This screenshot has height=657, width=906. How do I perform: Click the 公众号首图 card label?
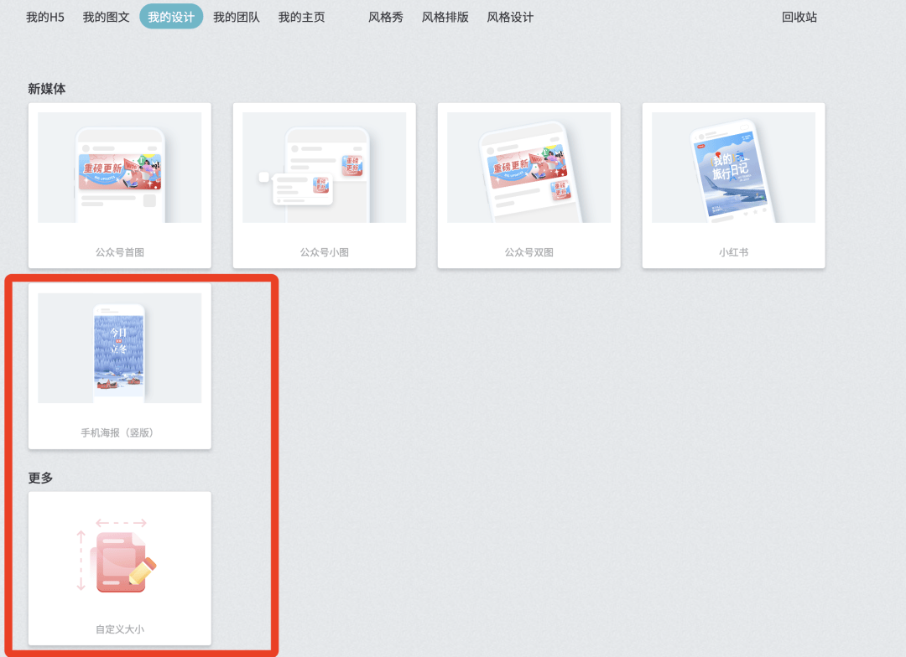coord(119,251)
